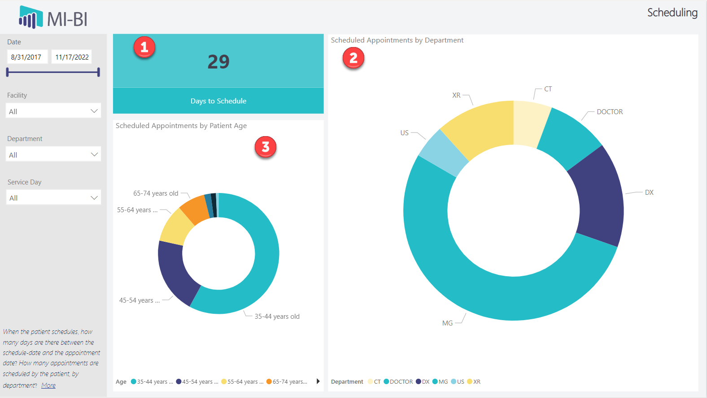Select the MG segment of department donut

tap(493, 295)
